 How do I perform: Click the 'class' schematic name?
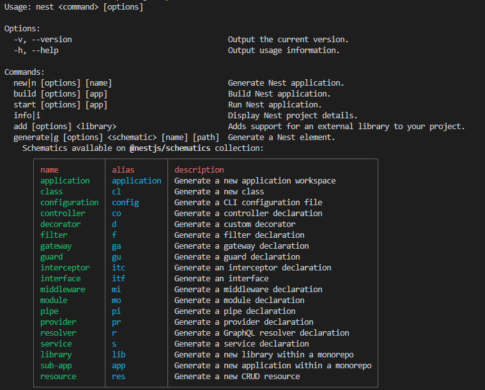tap(51, 192)
